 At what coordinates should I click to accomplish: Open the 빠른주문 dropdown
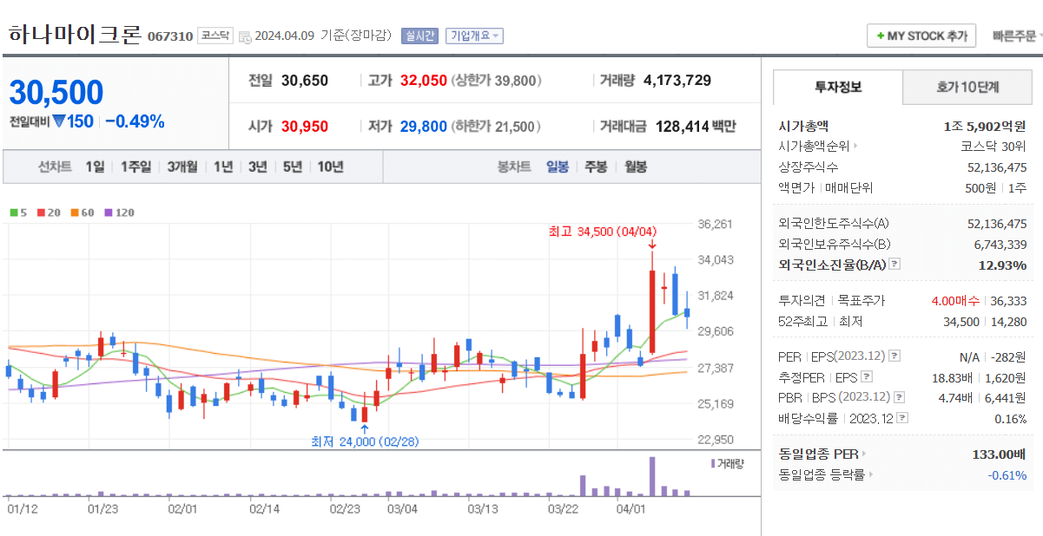point(1016,36)
